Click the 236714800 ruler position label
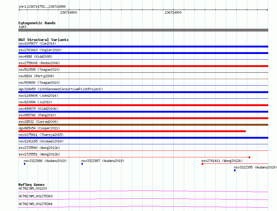The width and height of the screenshot is (277, 211). coord(68,12)
